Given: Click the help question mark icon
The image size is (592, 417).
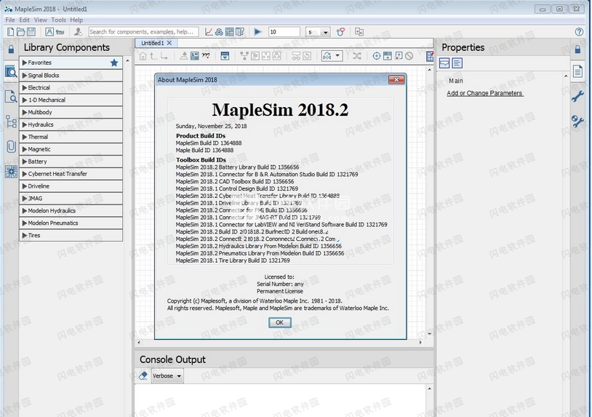Looking at the screenshot, I should coord(579,32).
